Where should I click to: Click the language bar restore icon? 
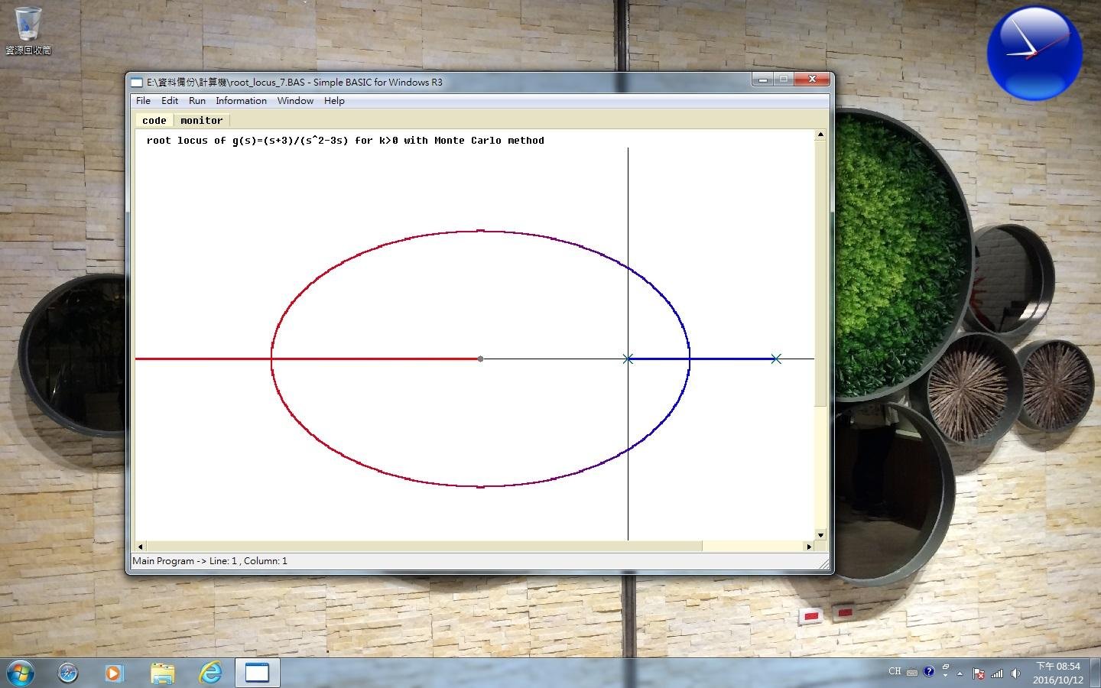[946, 667]
